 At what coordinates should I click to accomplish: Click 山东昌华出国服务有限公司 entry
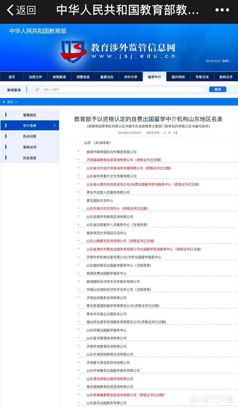(107, 403)
